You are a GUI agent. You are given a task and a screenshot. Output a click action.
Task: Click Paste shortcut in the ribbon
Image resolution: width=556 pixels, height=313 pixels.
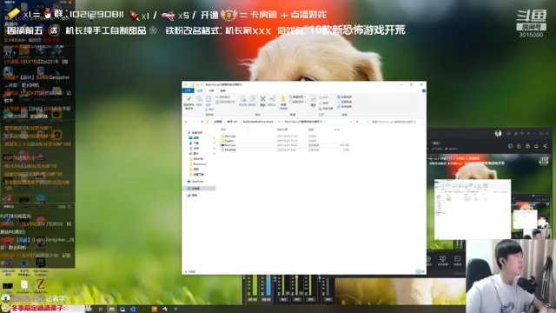225,102
